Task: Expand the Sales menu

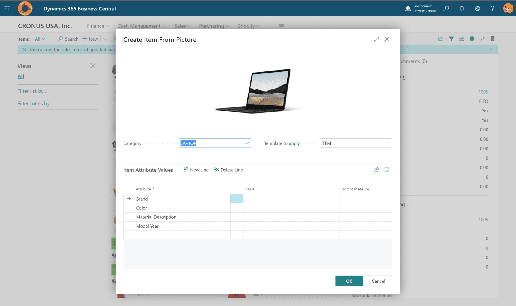Action: pos(182,26)
